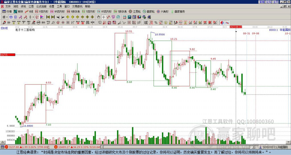Click the 老子十二宫结构 label
The width and height of the screenshot is (291, 155).
coord(25,30)
